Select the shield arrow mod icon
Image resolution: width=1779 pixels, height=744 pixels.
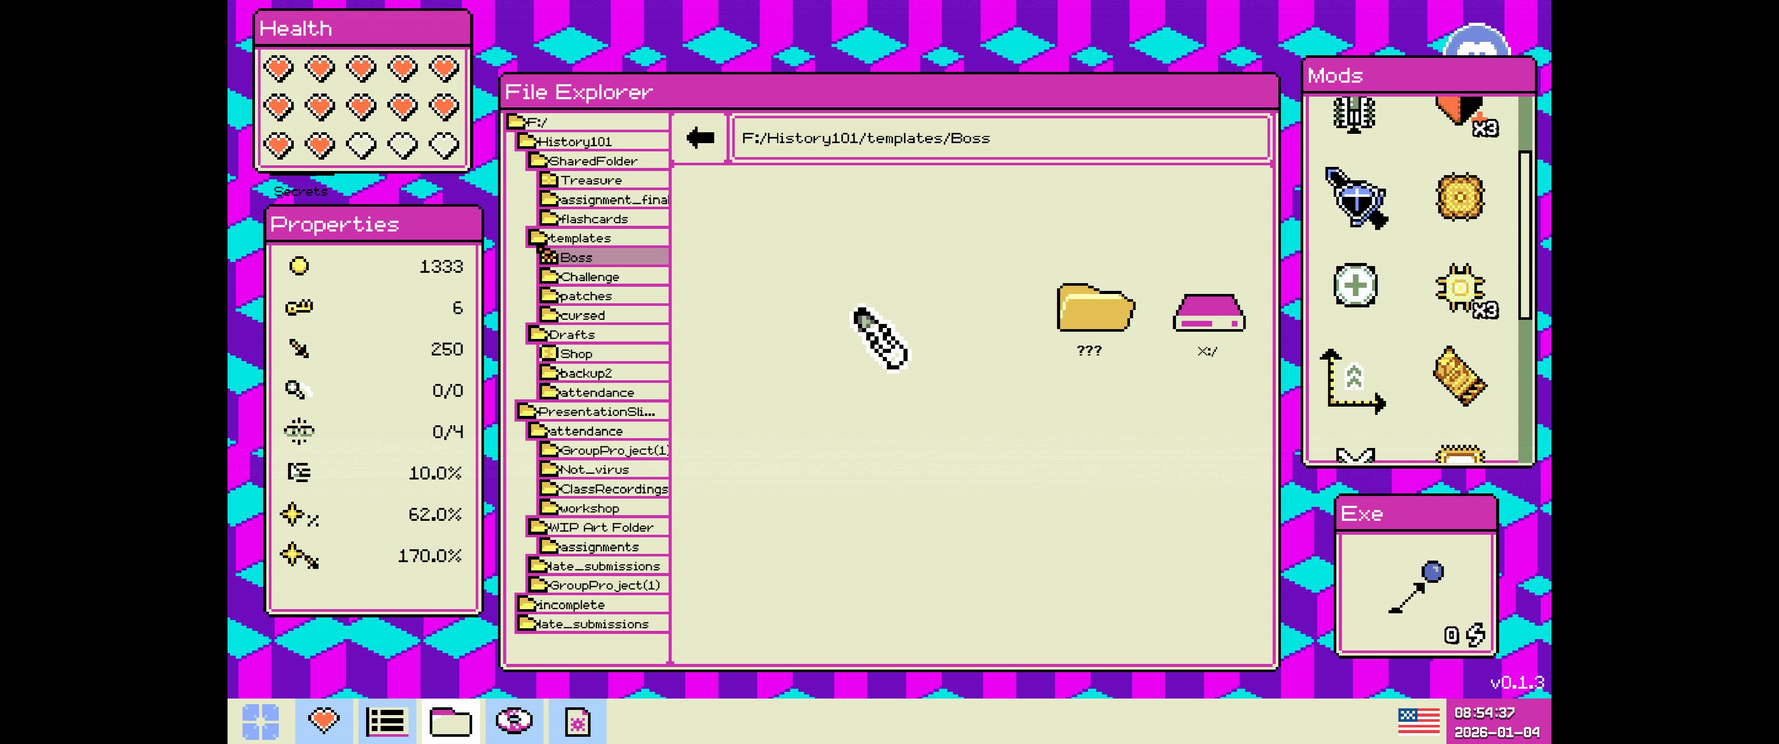pos(1355,198)
